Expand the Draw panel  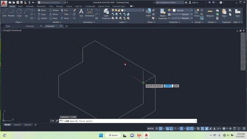click(x=19, y=22)
